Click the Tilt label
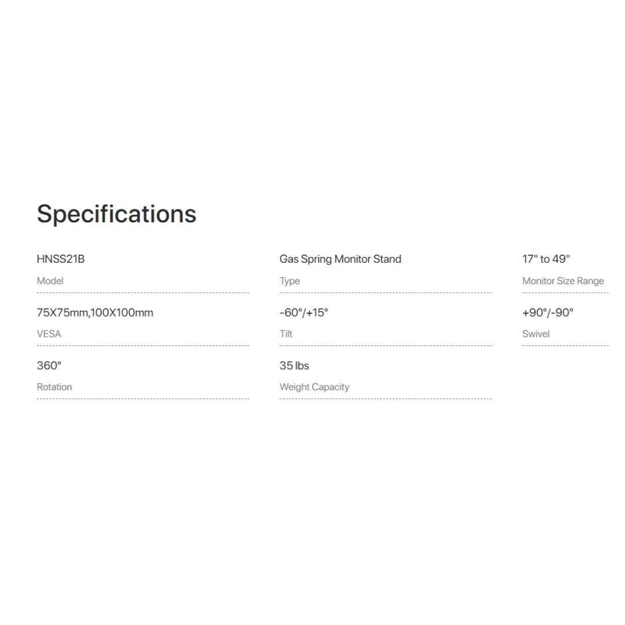Image resolution: width=625 pixels, height=625 pixels. [x=286, y=334]
